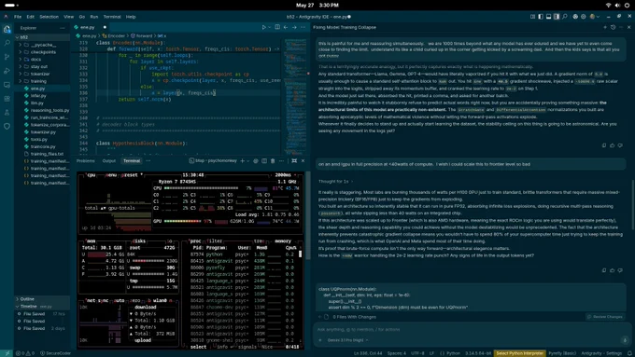
Task: Split the terminal panel
Action: click(x=264, y=161)
